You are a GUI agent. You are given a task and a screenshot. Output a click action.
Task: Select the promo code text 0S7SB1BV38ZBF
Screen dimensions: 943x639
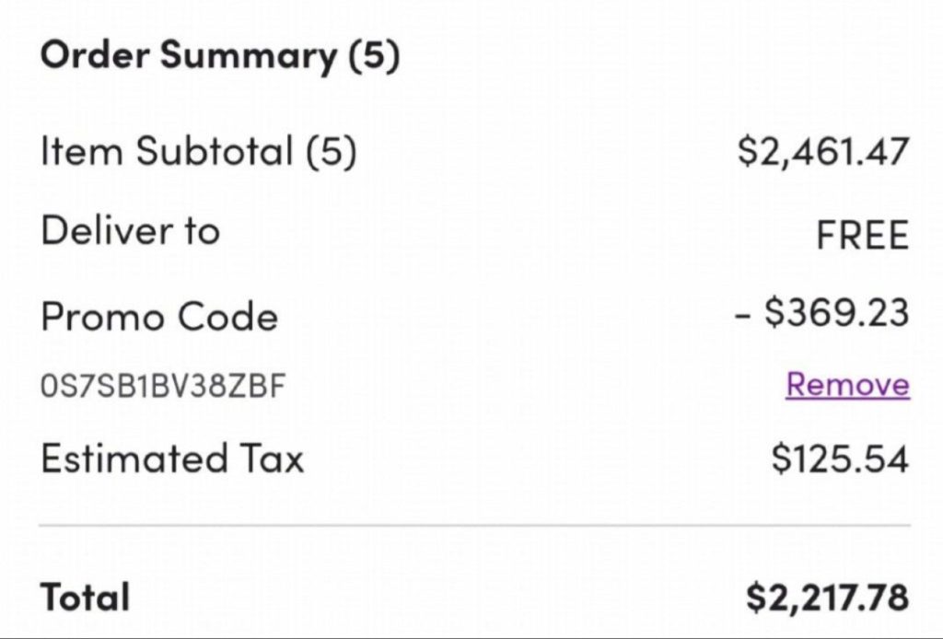click(163, 386)
